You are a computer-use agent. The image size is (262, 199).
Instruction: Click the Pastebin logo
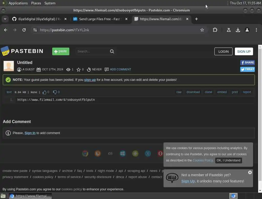pyautogui.click(x=22, y=51)
